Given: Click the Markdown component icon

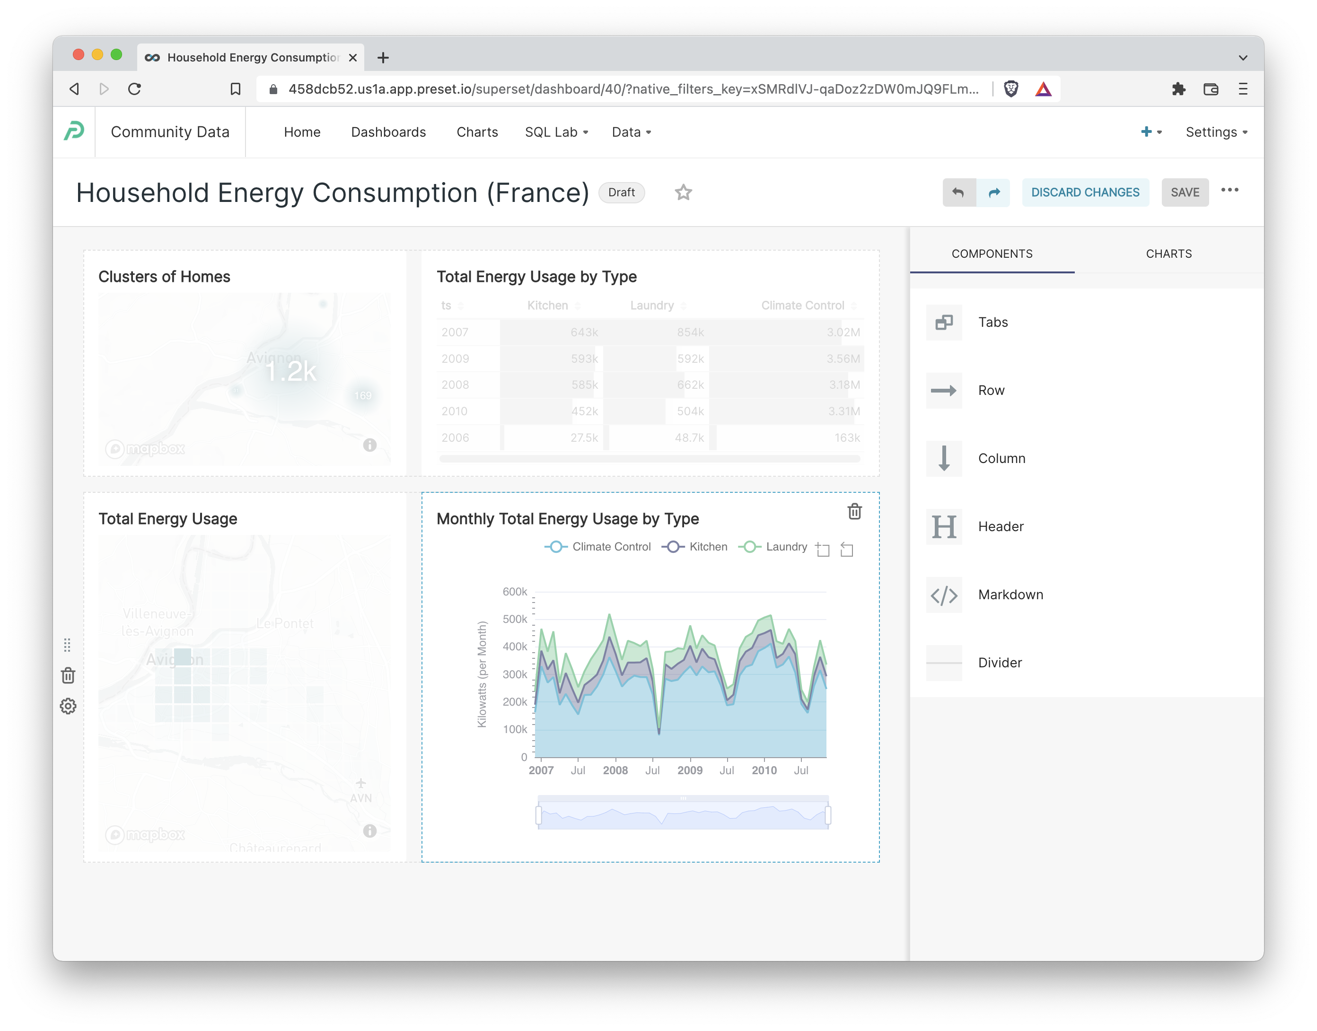Looking at the screenshot, I should (944, 595).
